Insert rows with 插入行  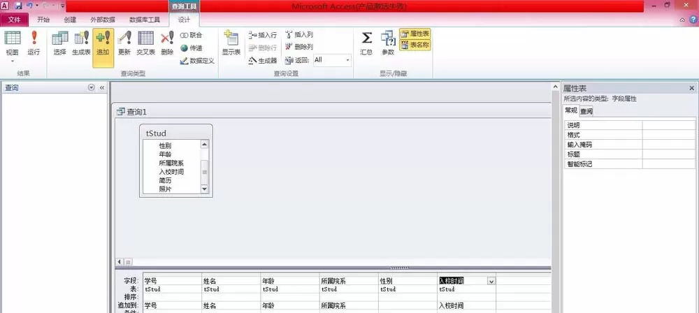coord(263,35)
